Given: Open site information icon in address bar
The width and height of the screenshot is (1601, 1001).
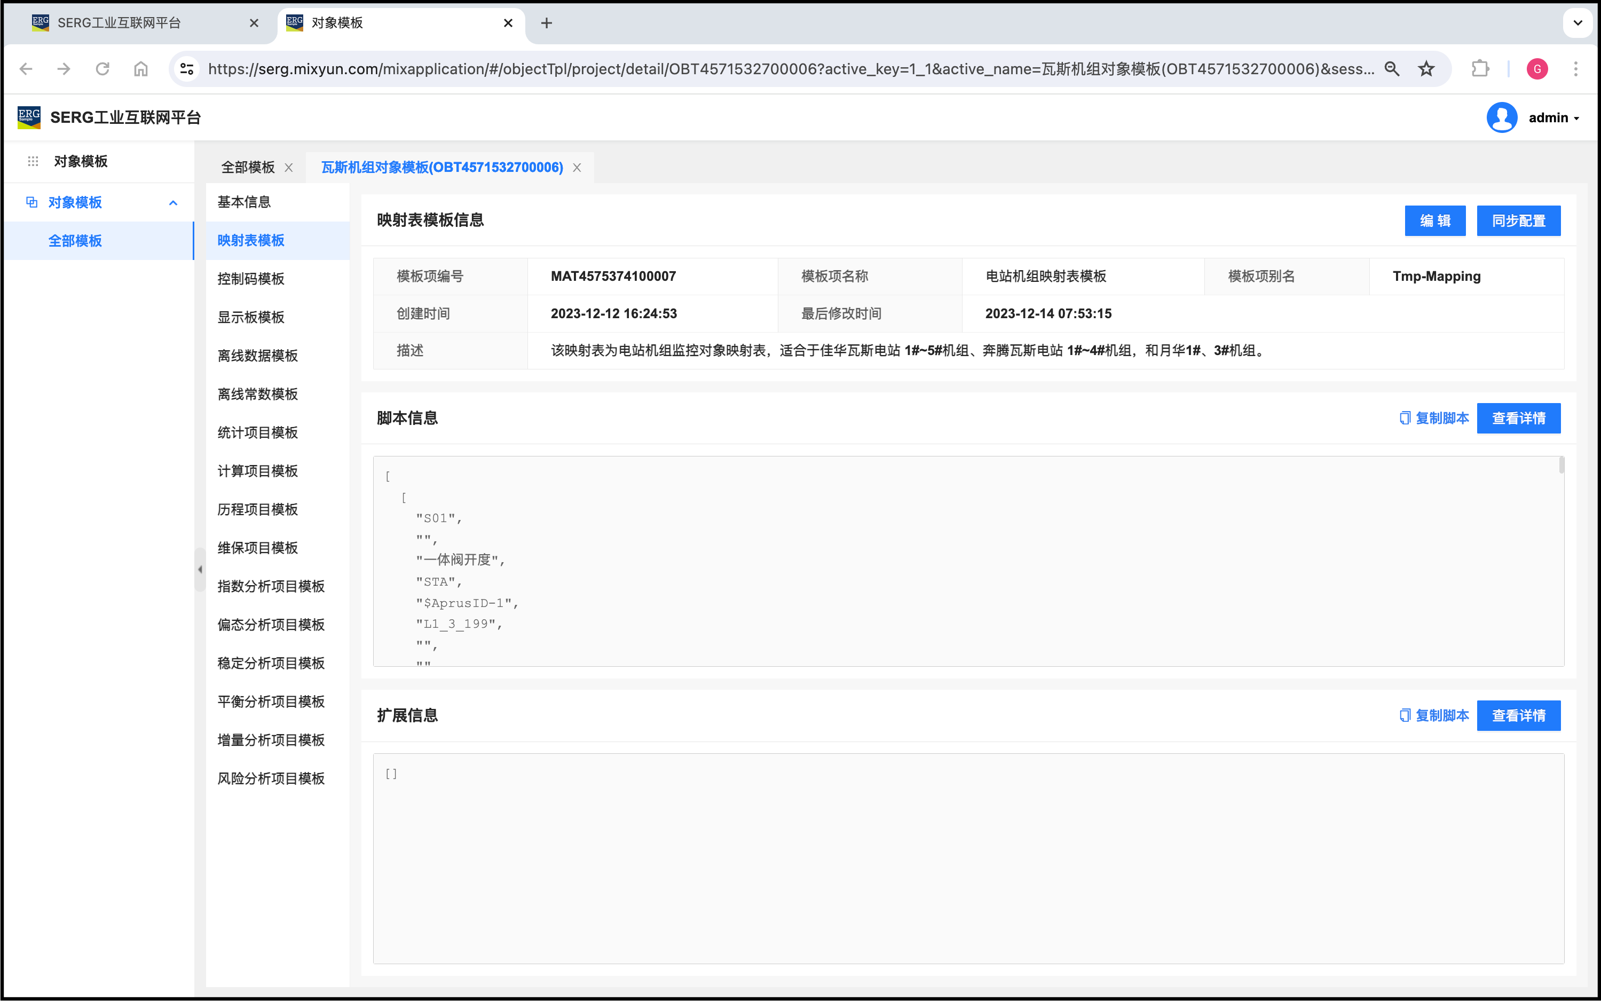Looking at the screenshot, I should (x=187, y=69).
